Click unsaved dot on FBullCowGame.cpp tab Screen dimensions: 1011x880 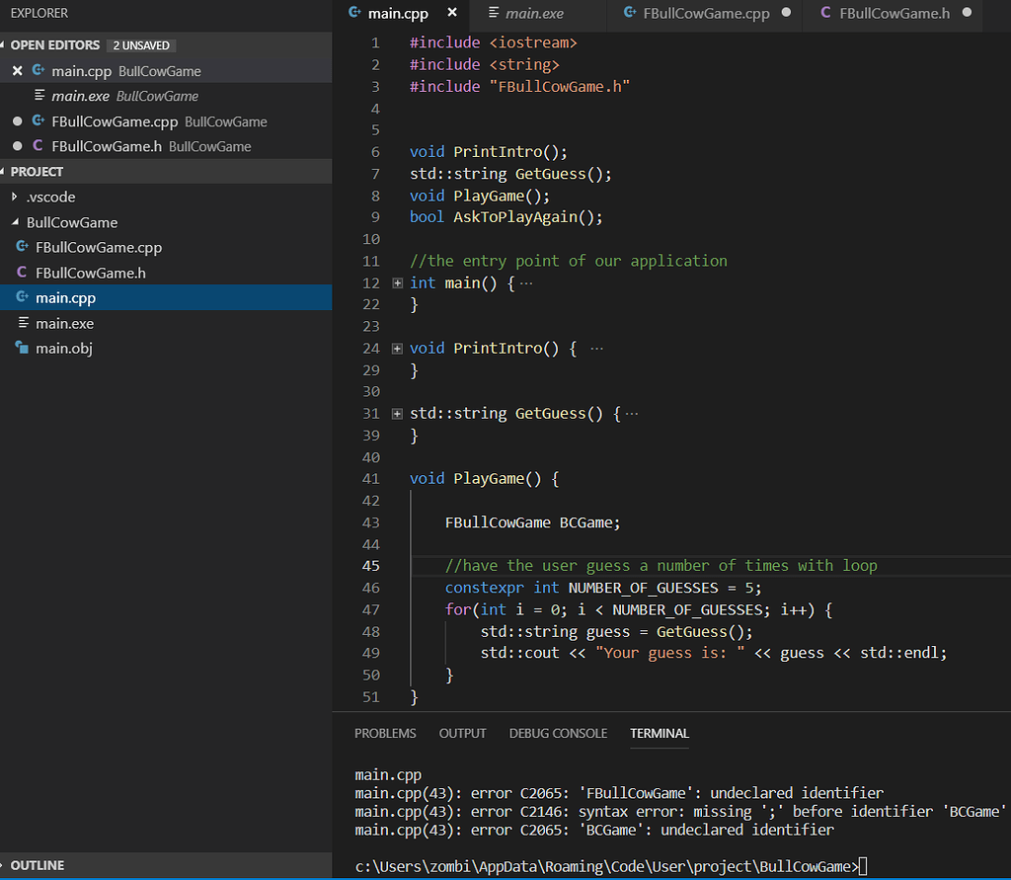pos(787,13)
